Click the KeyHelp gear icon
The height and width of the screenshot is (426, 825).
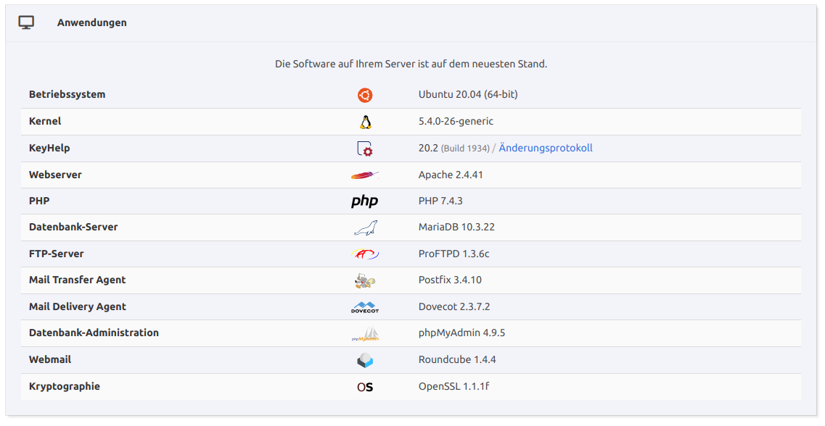(x=364, y=149)
